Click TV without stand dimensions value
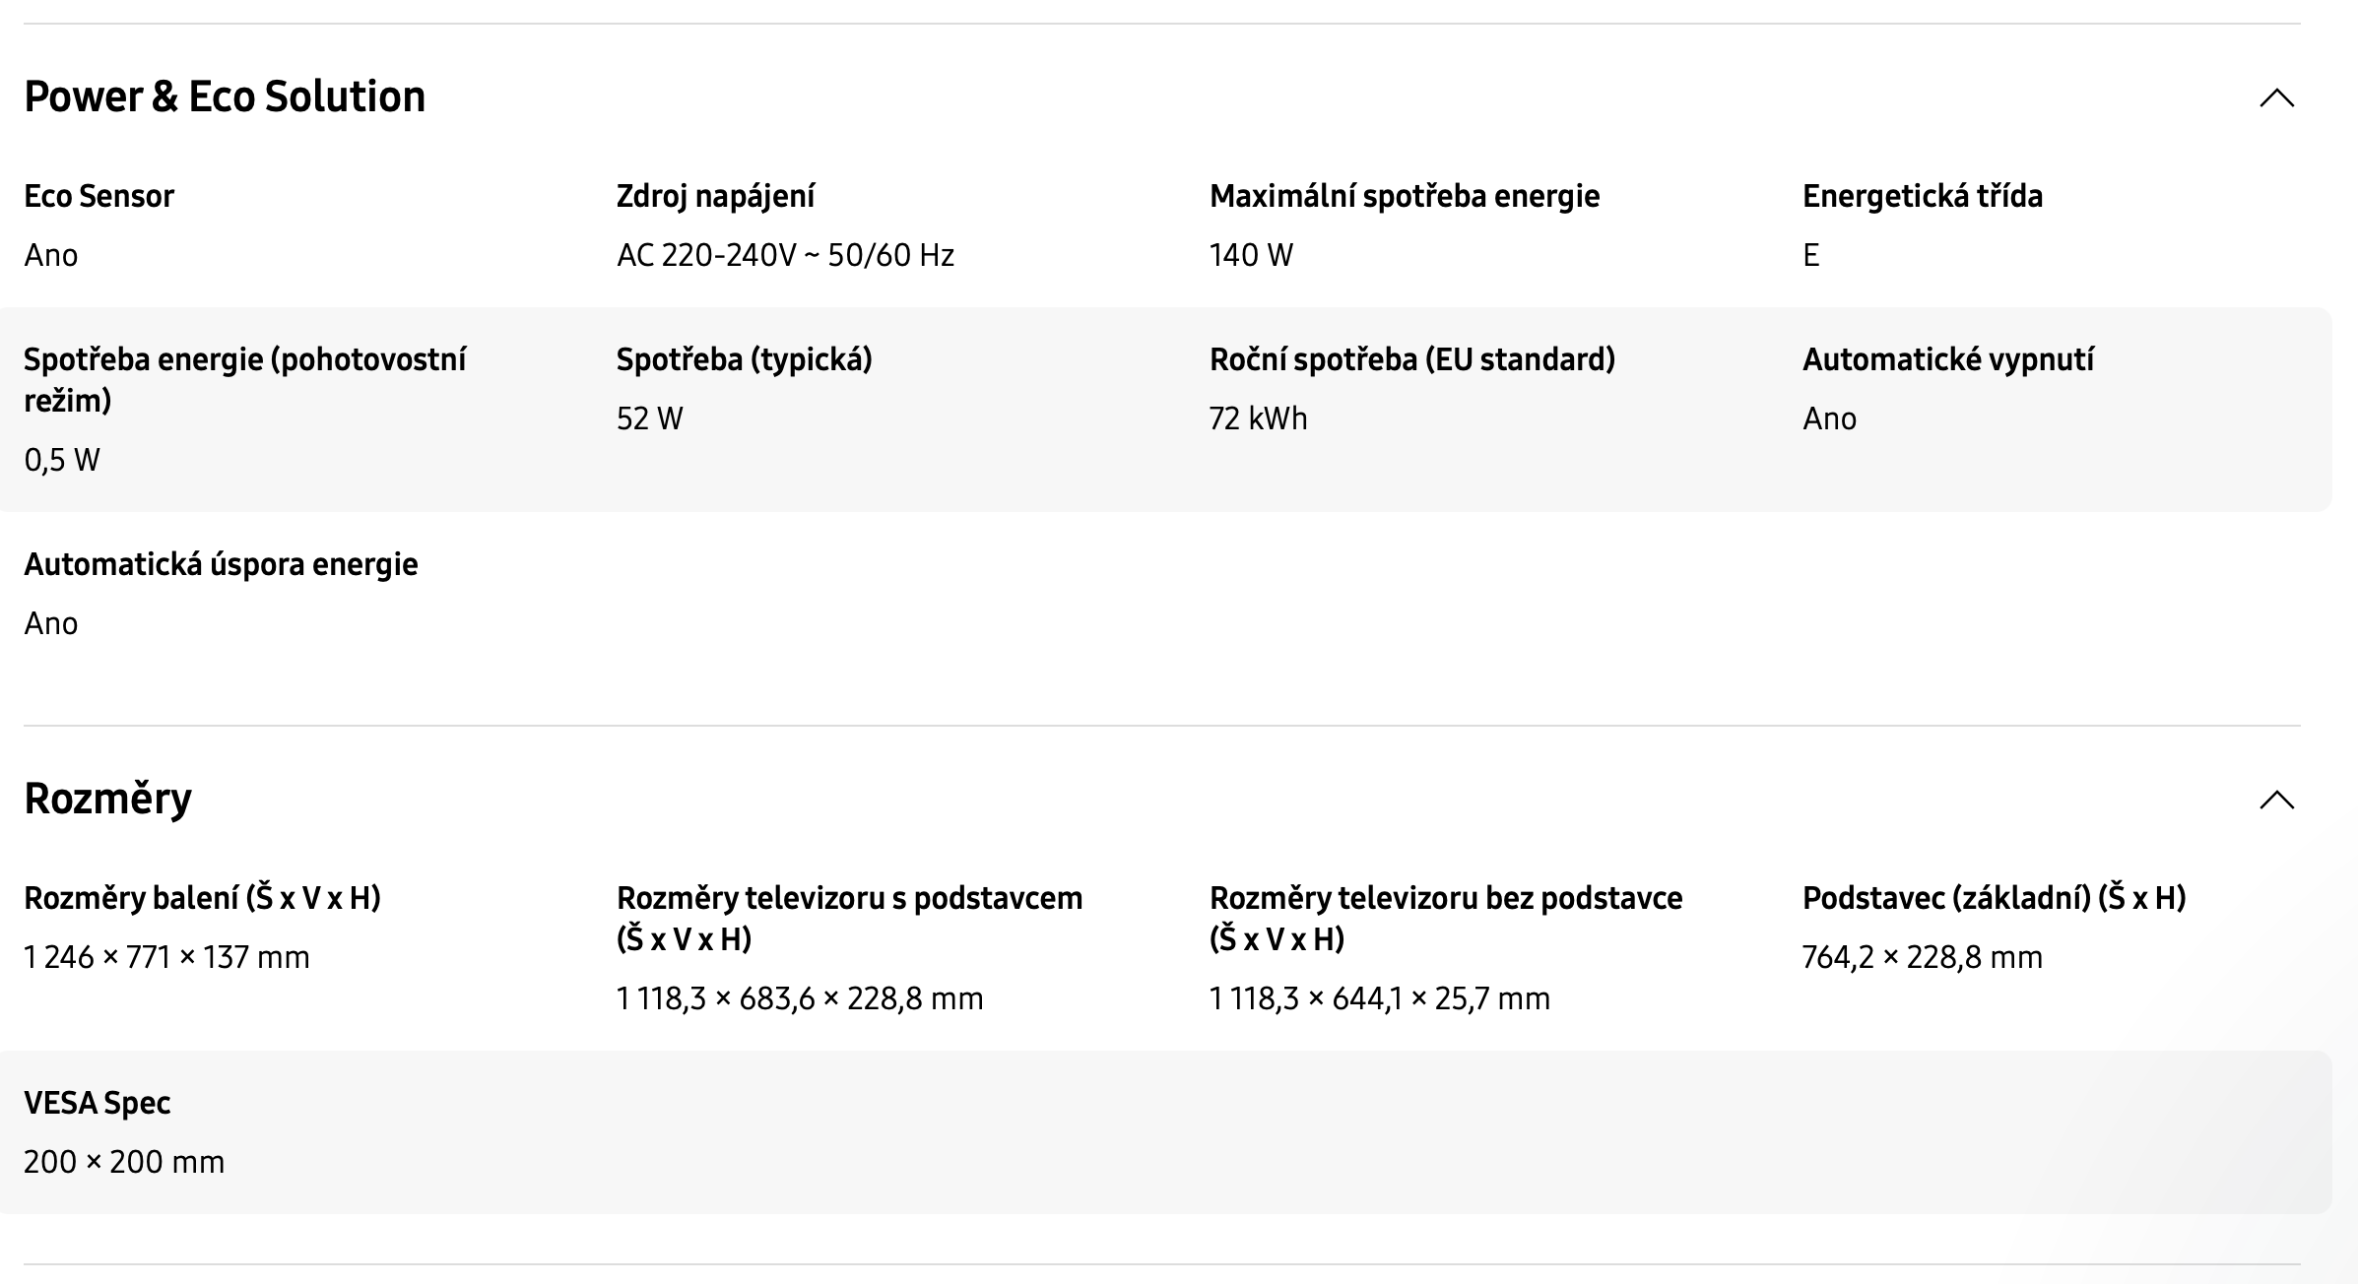The width and height of the screenshot is (2358, 1284). click(x=1379, y=998)
